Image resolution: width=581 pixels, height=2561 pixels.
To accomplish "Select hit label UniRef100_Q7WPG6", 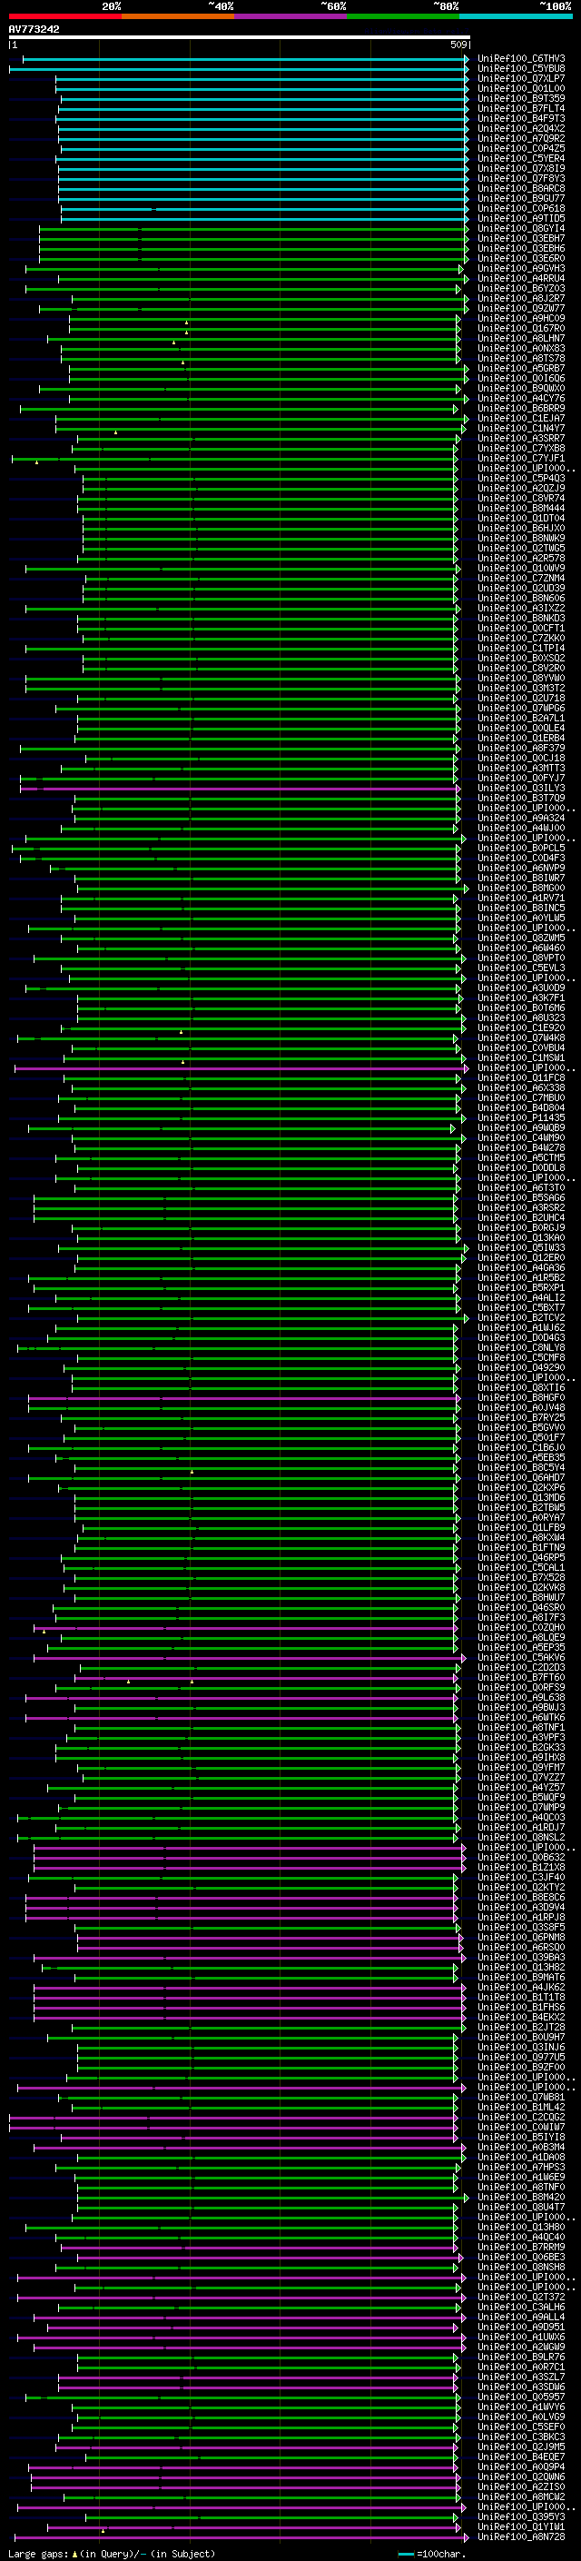I will [x=521, y=708].
